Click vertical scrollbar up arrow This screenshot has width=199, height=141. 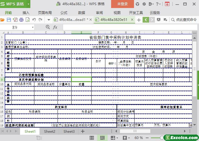tap(194, 38)
